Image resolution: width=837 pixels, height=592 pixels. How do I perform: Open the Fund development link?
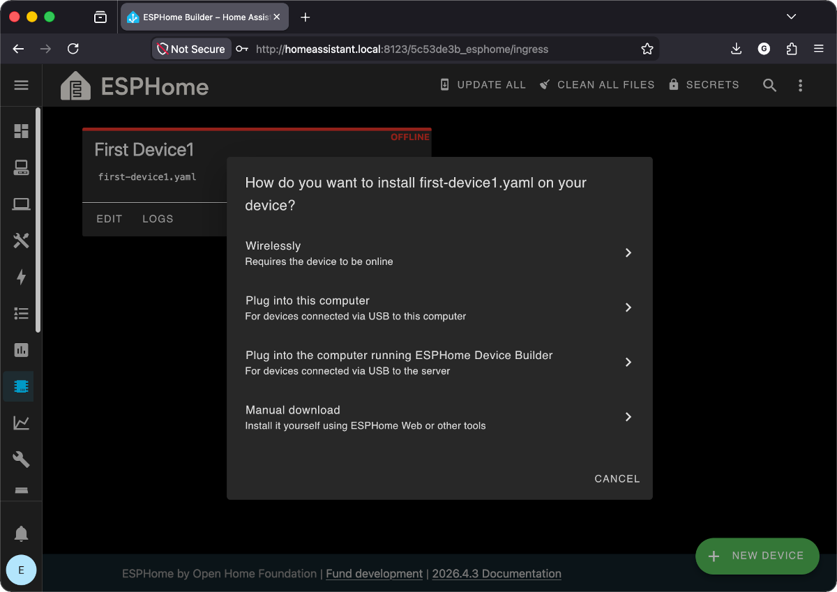(375, 574)
